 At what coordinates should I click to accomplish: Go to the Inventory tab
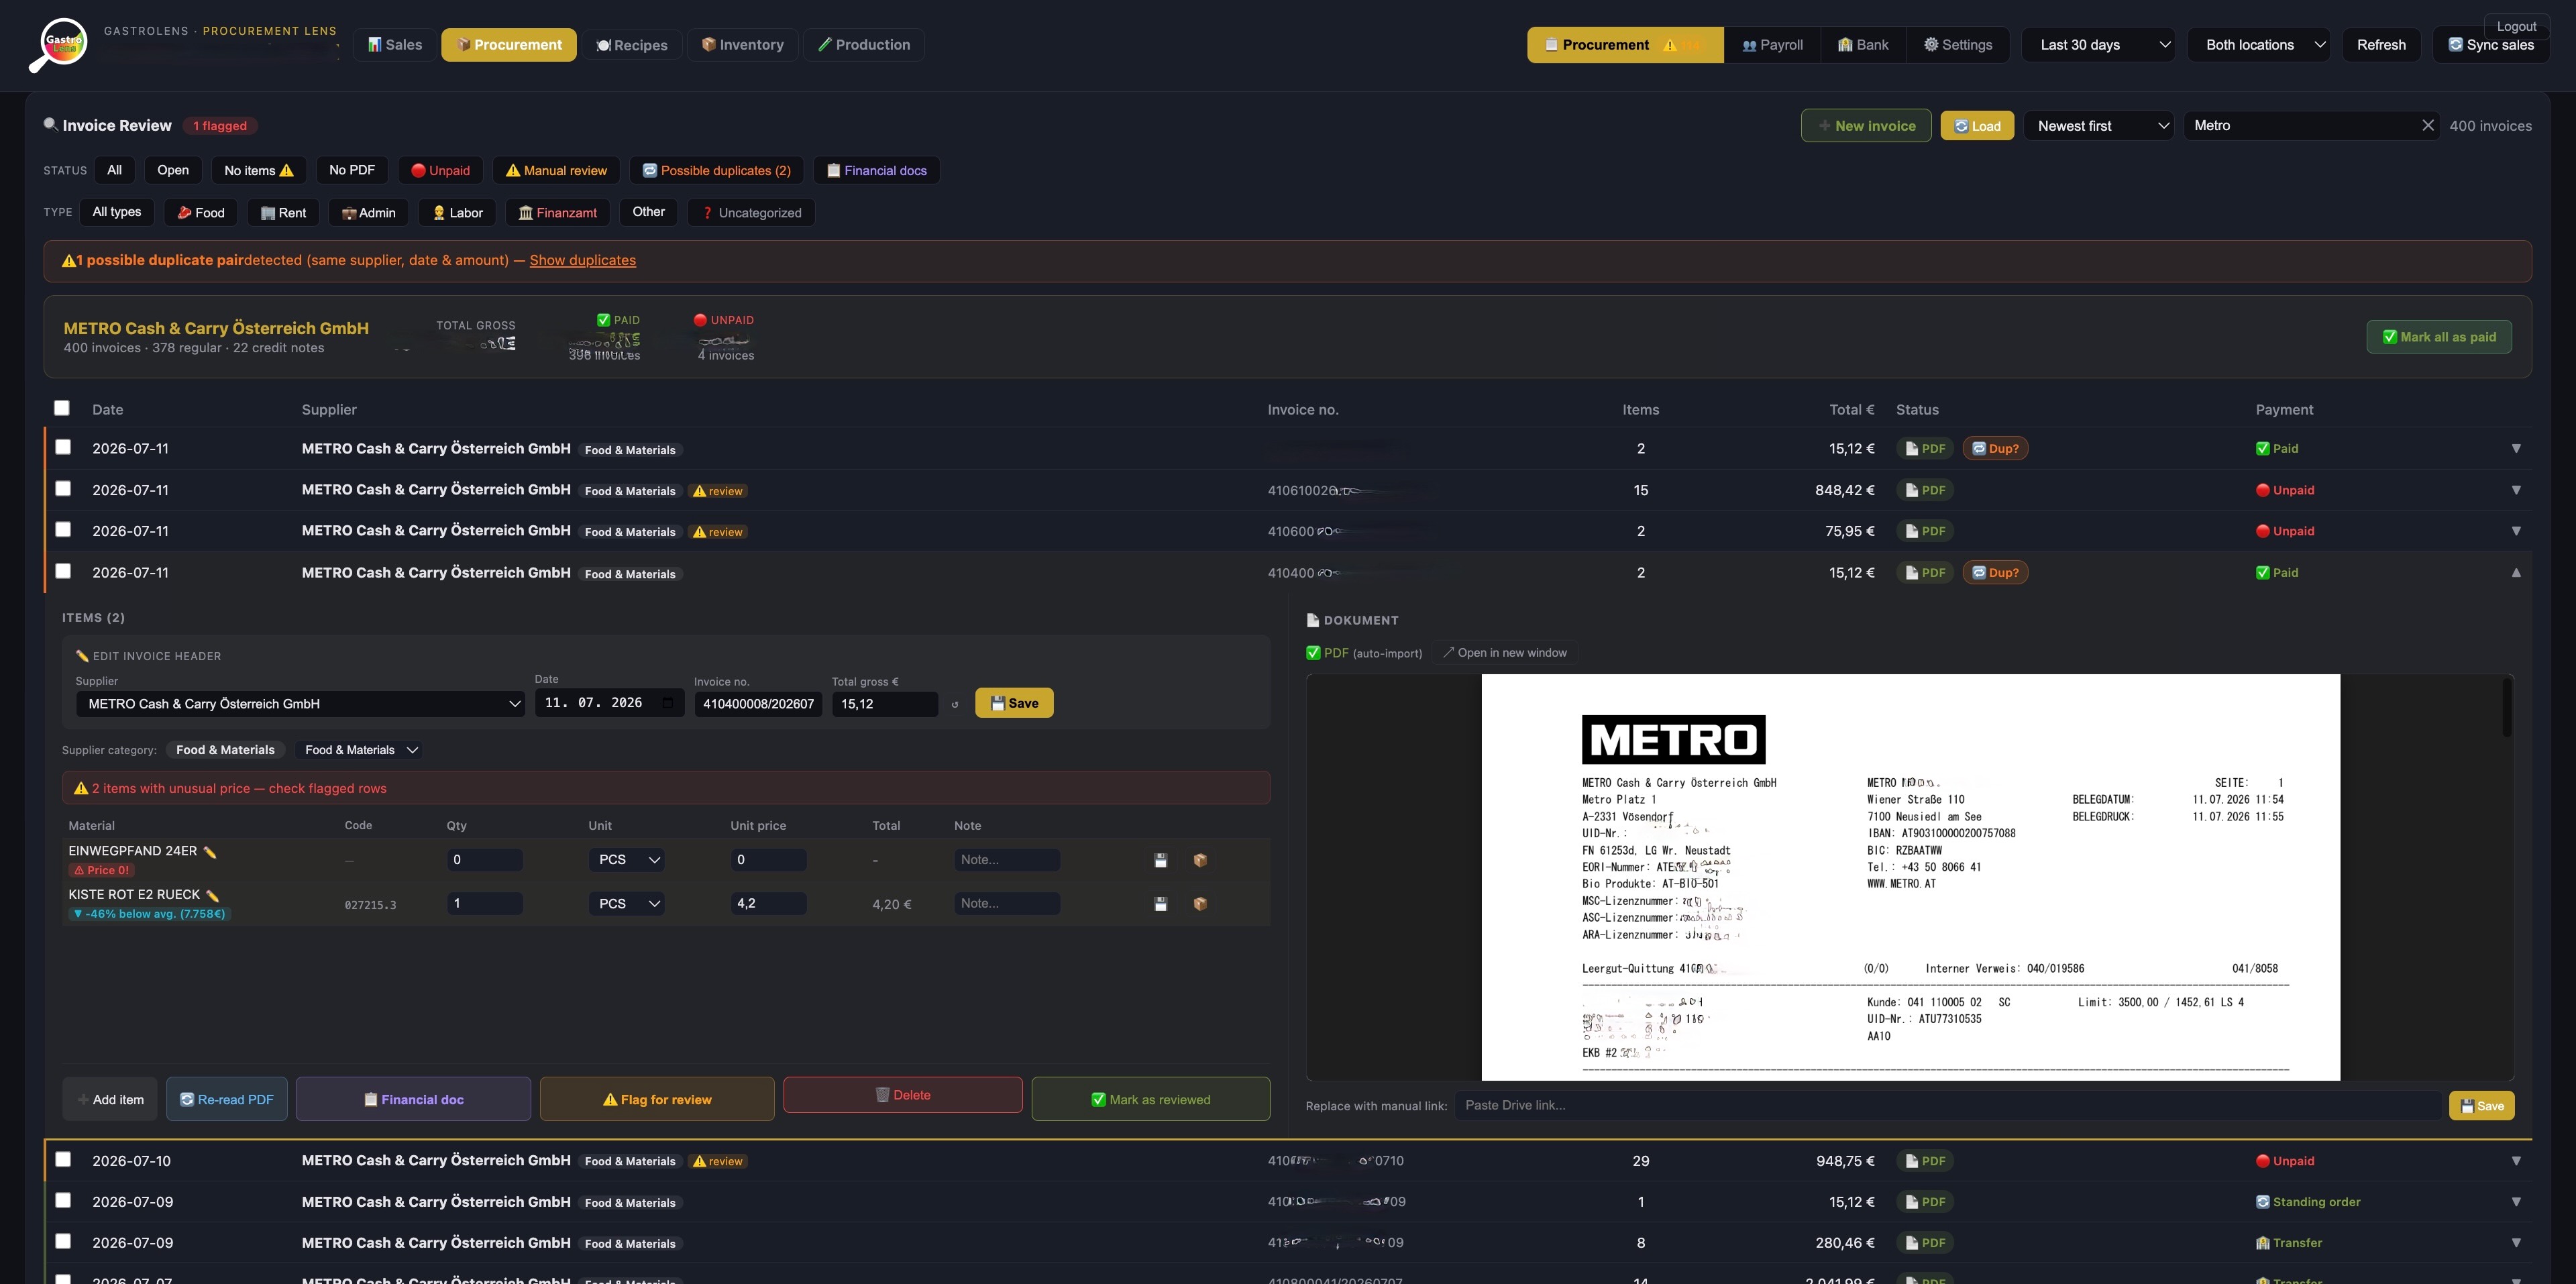743,45
